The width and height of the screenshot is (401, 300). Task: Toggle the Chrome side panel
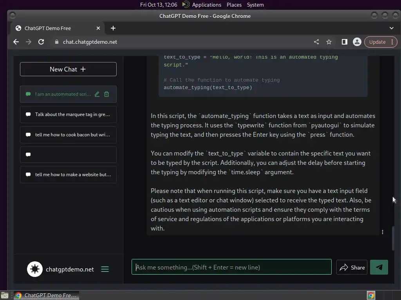pos(345,42)
